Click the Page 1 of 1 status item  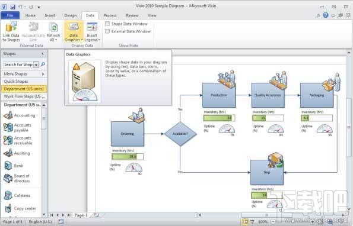point(13,222)
